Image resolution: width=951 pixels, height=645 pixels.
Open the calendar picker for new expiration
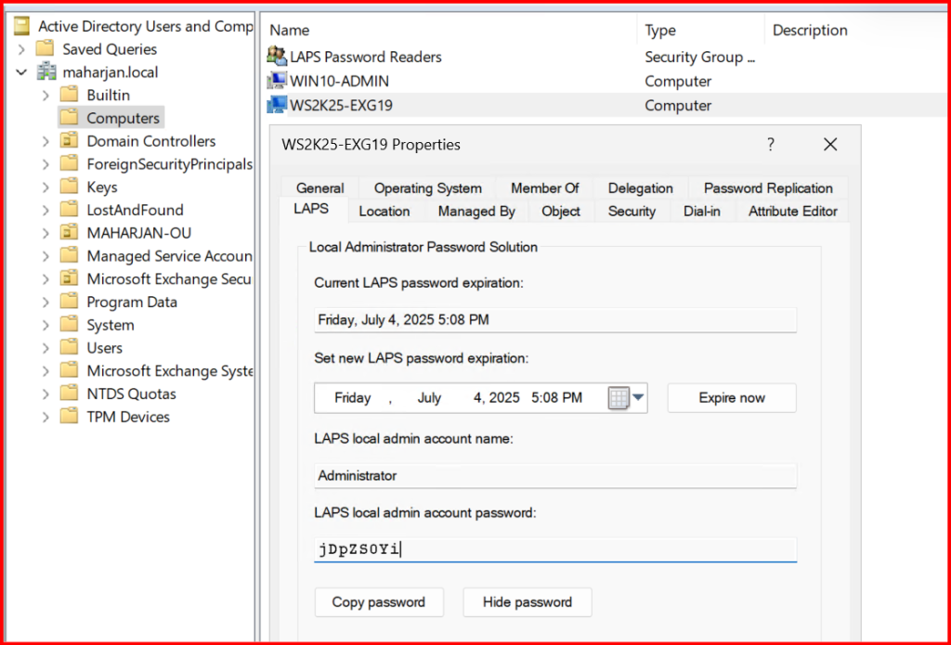[627, 398]
